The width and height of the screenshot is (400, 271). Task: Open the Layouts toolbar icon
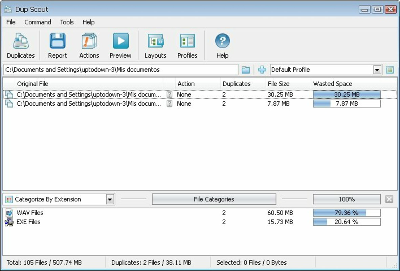(x=156, y=41)
